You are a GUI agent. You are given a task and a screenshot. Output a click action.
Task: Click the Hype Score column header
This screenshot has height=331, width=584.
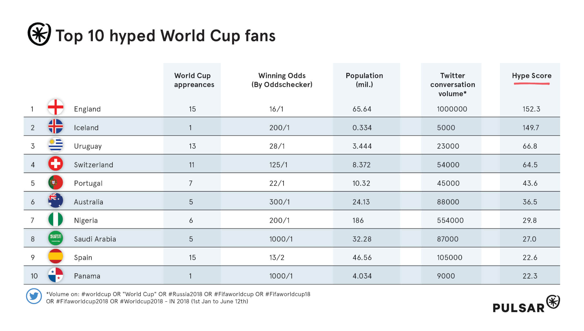pos(531,76)
